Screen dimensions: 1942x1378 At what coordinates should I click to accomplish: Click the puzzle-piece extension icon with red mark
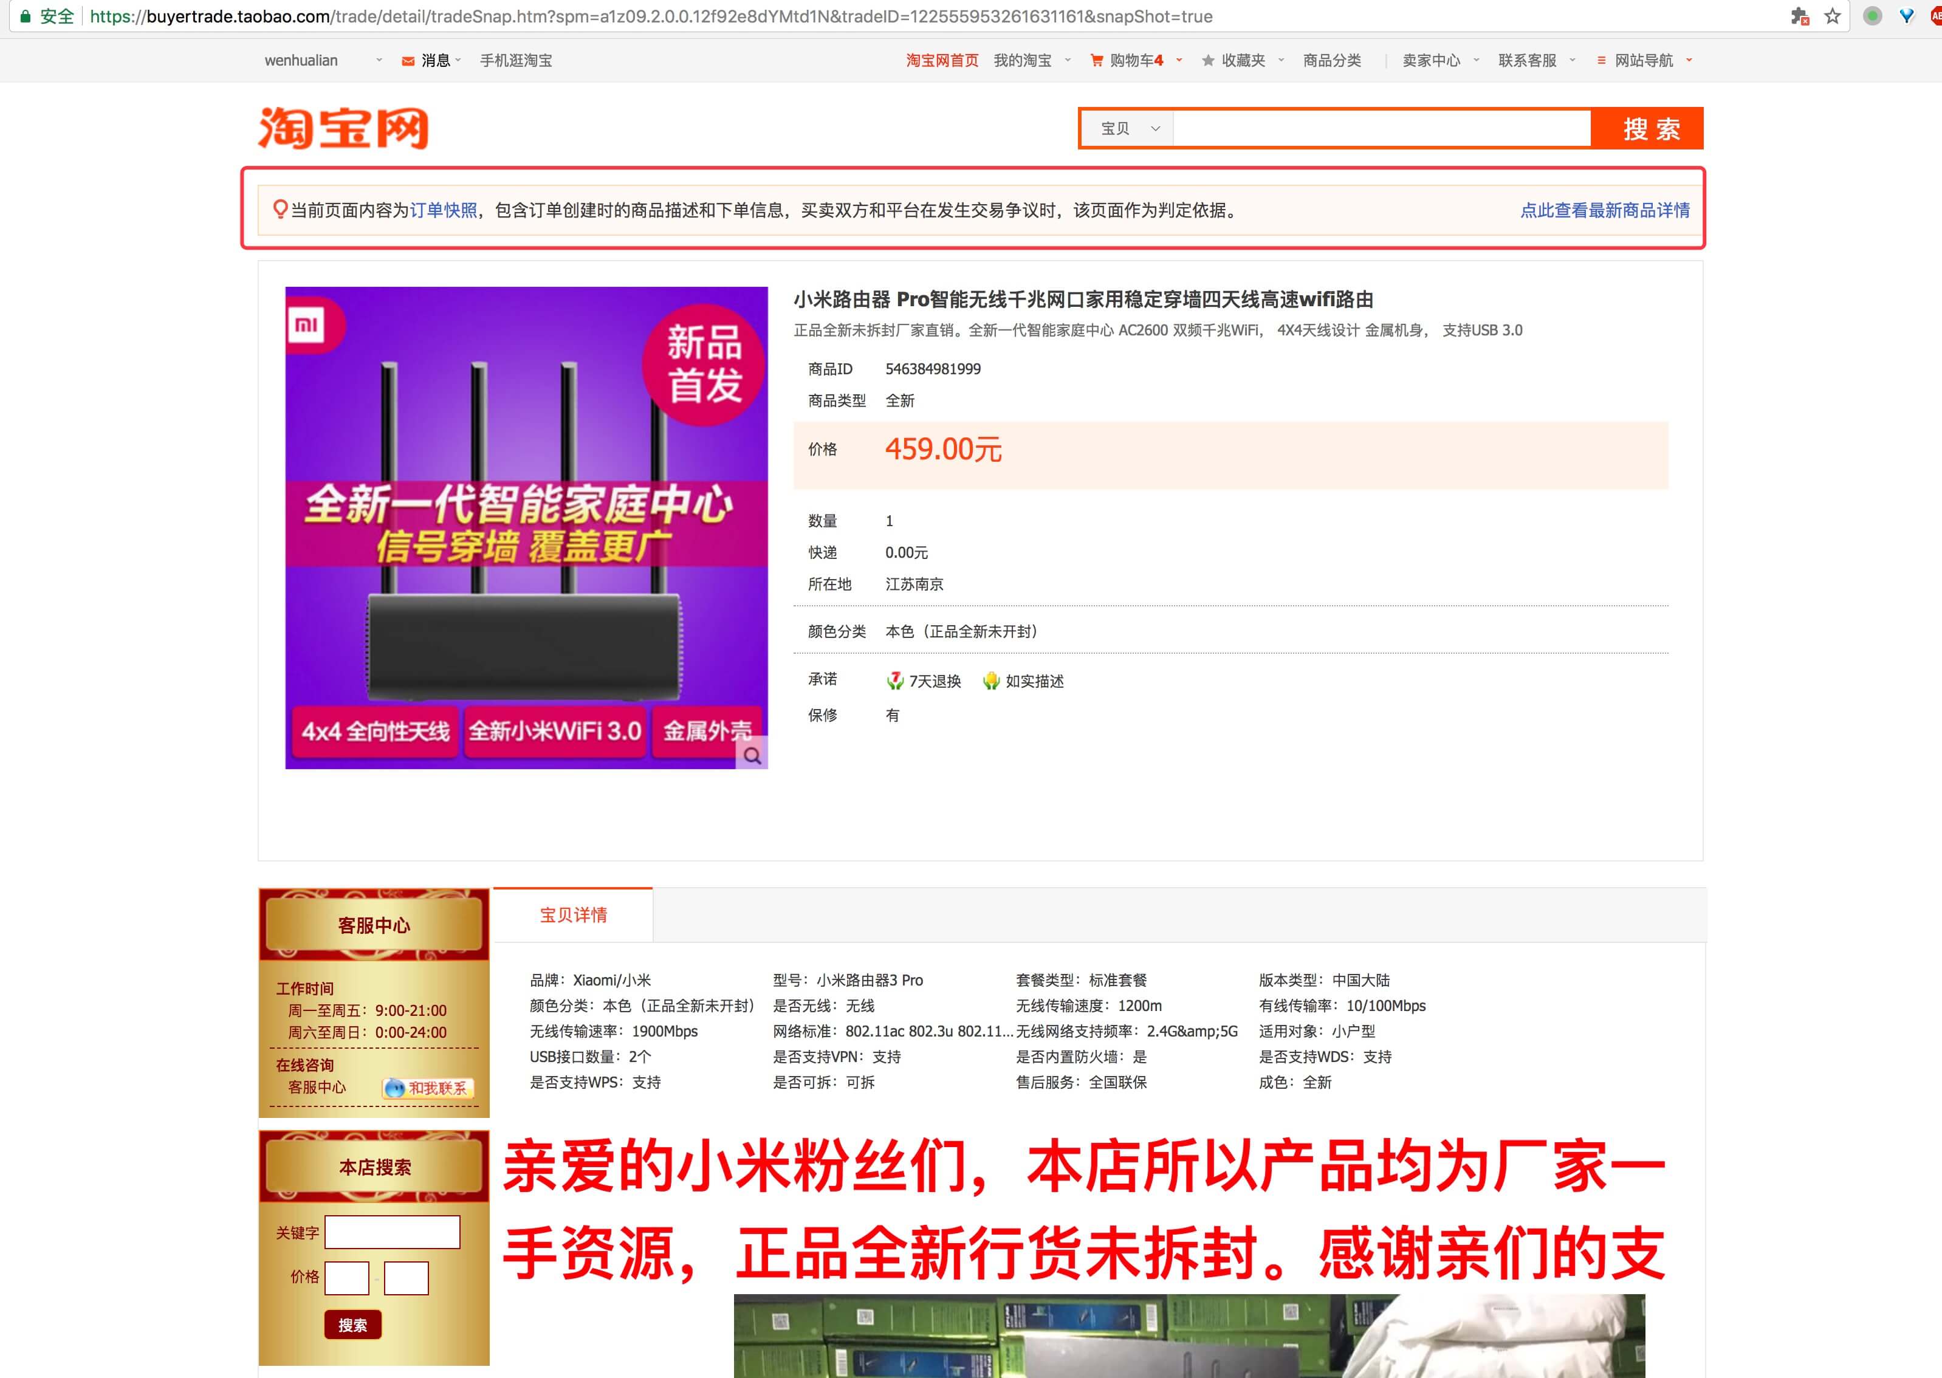pyautogui.click(x=1799, y=16)
